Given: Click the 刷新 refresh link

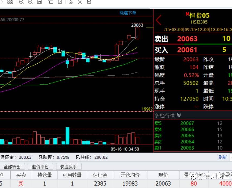Looking at the screenshot, I should click(x=223, y=157).
